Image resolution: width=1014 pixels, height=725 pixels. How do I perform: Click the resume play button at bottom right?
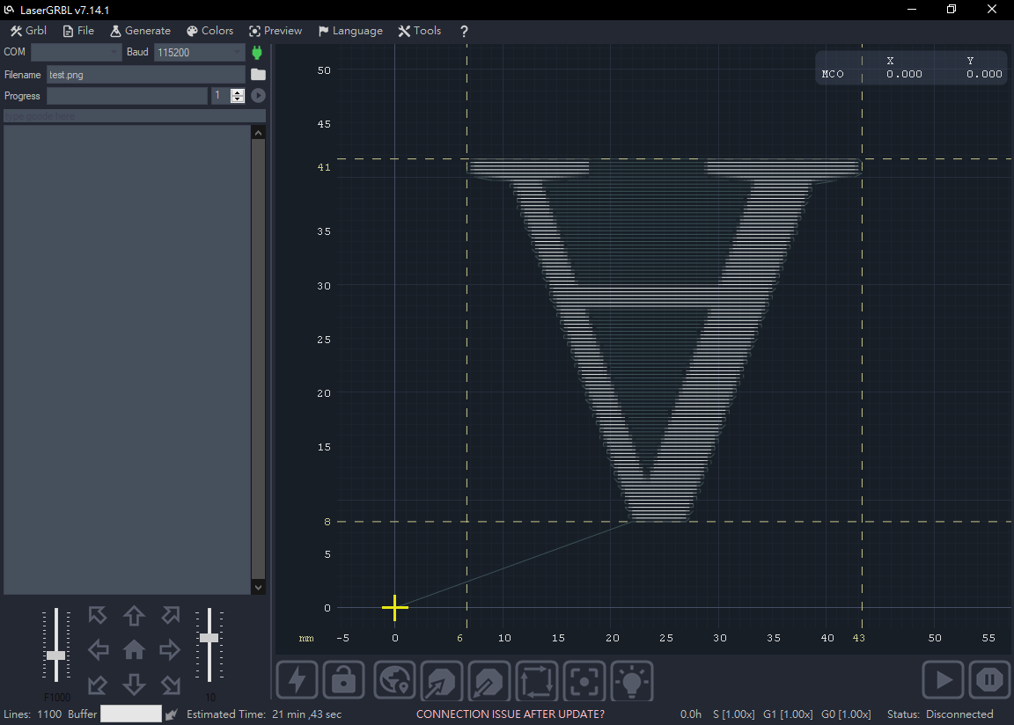point(942,680)
